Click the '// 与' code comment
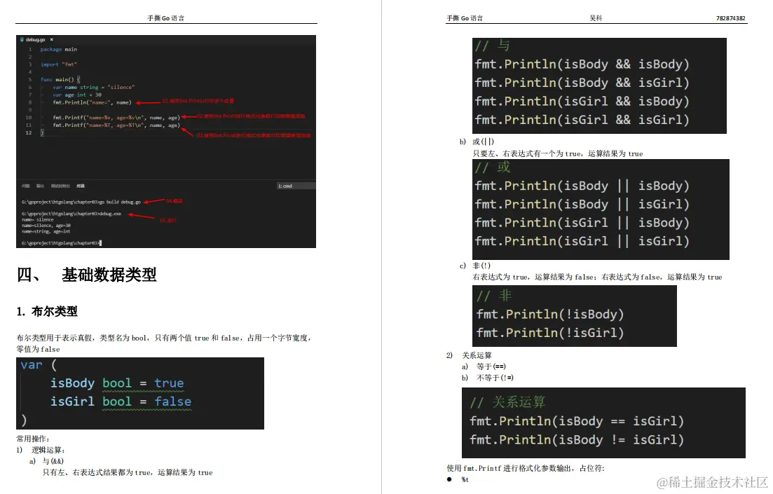 pos(492,46)
